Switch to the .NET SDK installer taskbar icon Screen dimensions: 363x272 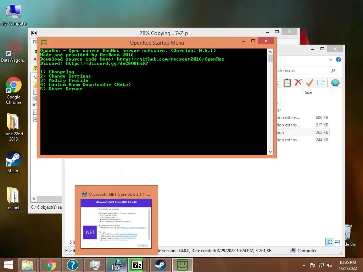[x=116, y=265]
